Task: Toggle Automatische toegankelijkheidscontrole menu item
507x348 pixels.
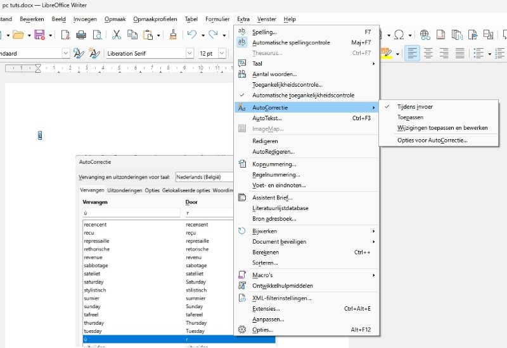Action: coord(303,95)
